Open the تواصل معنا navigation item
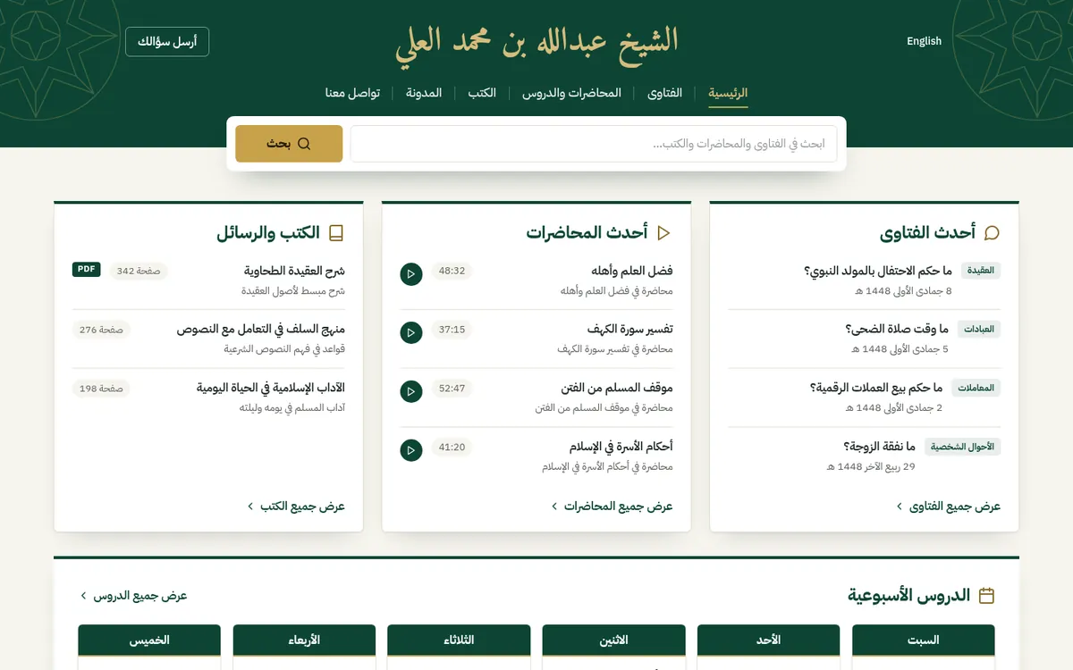 [352, 93]
